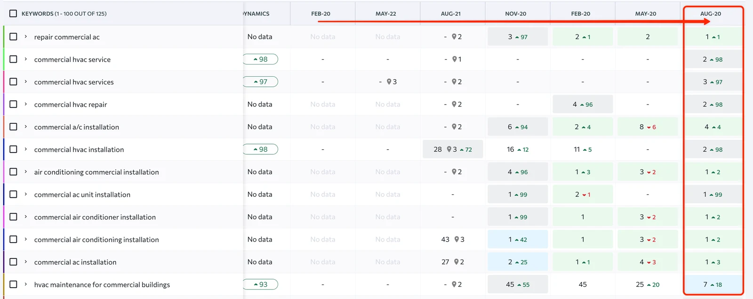Click map pin in commercial hvac services AUG-21 cell
Viewport: 753px width, 299px height.
[x=454, y=82]
